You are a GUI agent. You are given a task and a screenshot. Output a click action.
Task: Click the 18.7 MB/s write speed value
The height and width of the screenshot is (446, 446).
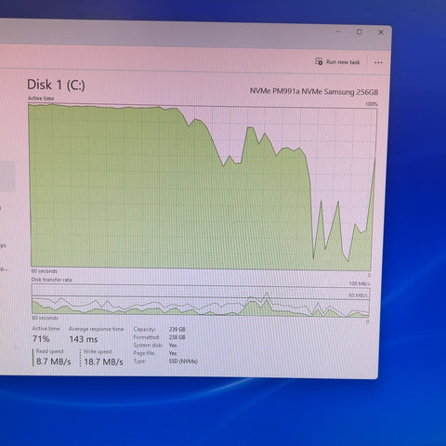(103, 361)
